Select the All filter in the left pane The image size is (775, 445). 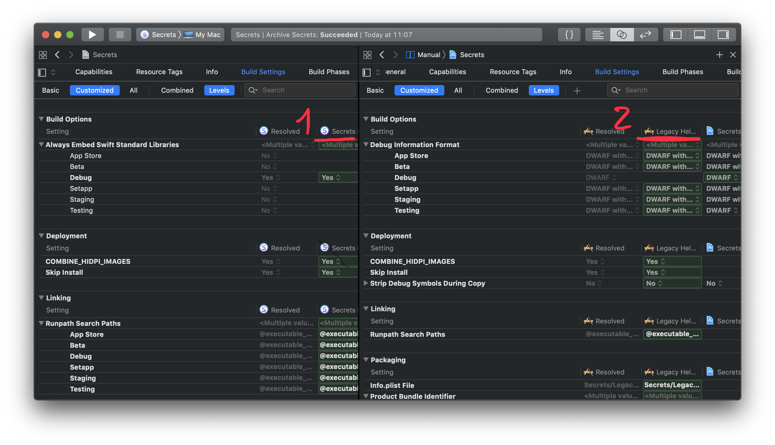click(x=133, y=90)
